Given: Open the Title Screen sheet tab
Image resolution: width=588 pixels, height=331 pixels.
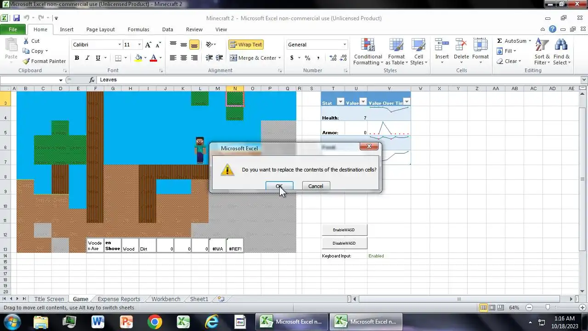Looking at the screenshot, I should pos(49,299).
